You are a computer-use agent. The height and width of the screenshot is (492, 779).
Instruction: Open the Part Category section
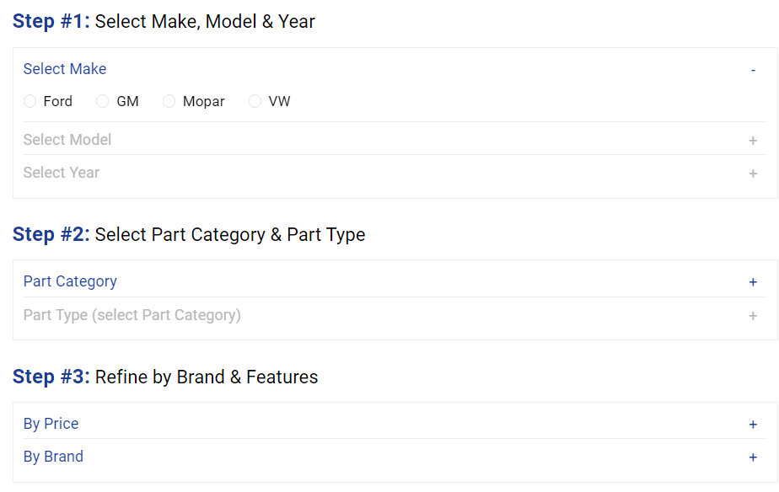70,281
